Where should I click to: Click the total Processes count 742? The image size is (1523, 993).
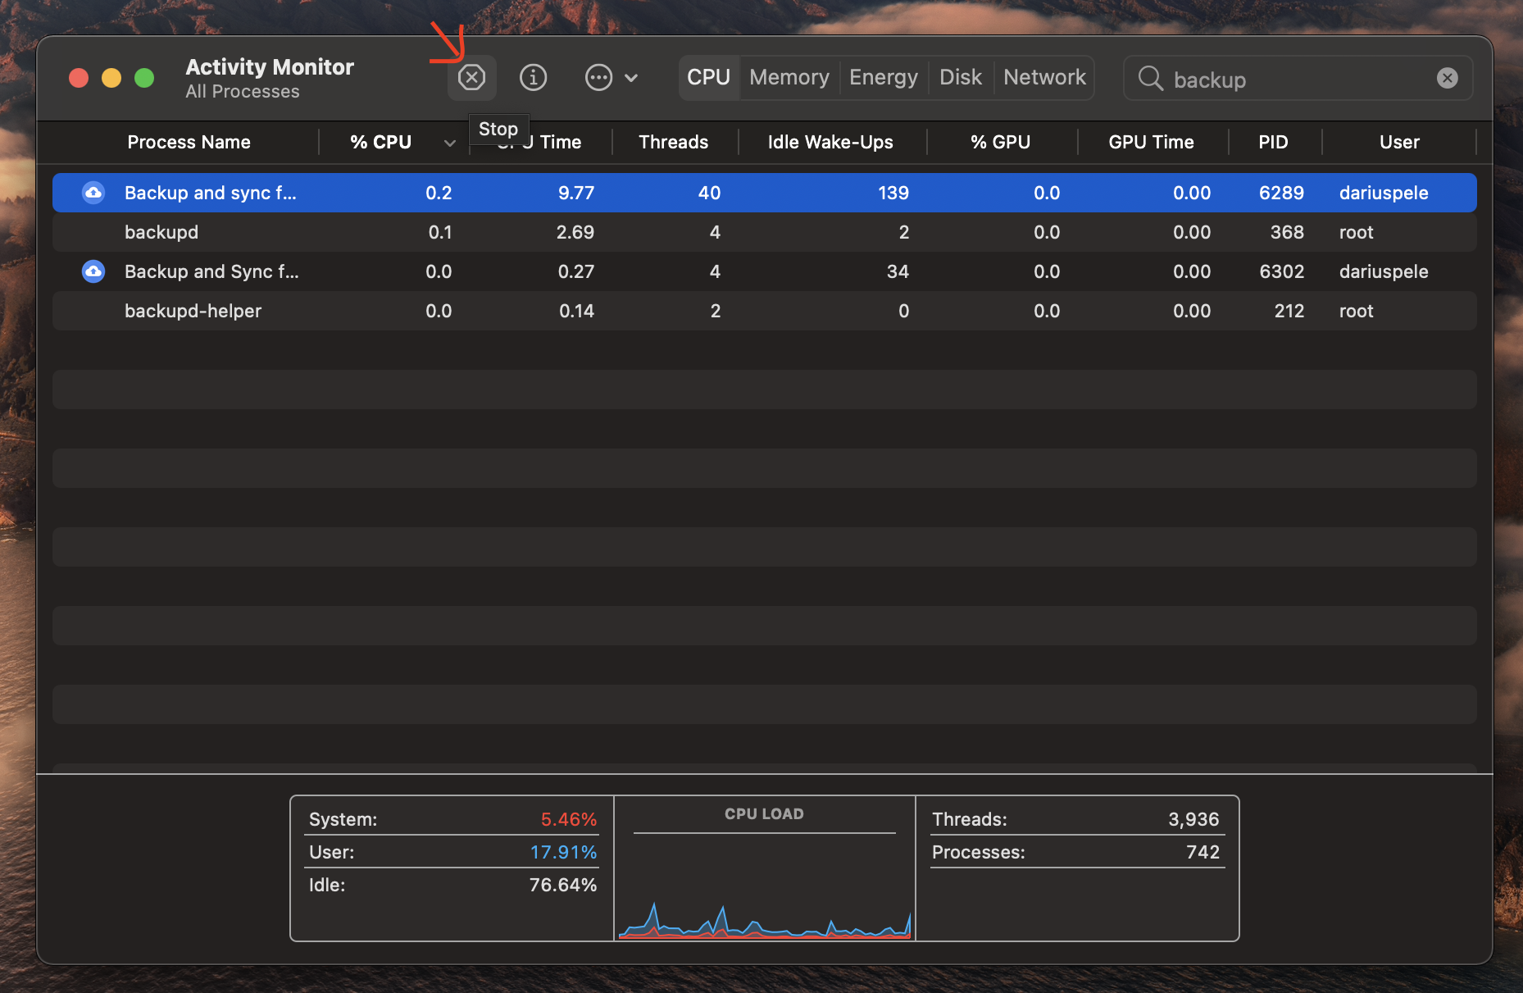click(1202, 852)
